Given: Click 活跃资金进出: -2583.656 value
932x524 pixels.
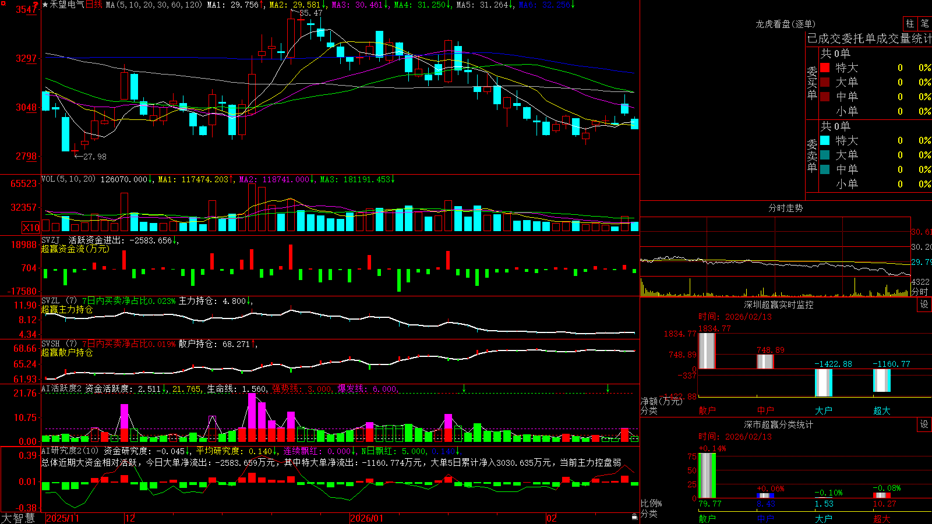Looking at the screenshot, I should pos(121,240).
